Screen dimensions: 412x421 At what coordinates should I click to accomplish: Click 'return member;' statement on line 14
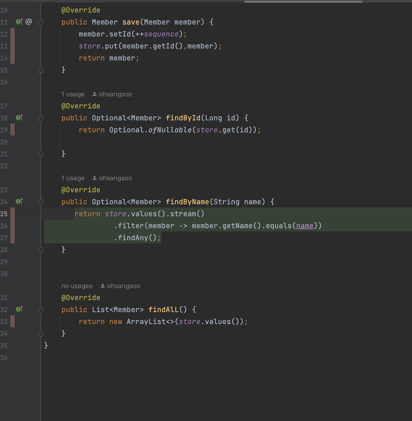click(109, 58)
